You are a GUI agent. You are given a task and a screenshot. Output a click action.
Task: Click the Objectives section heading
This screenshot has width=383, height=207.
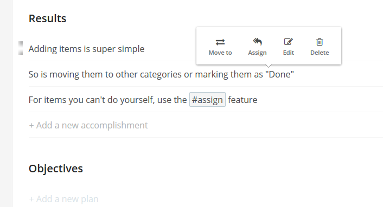point(56,169)
